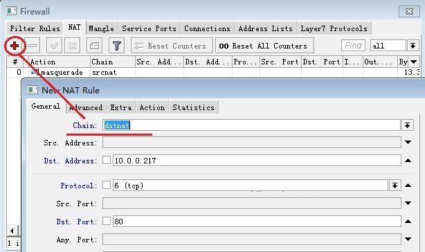Expand the Any. Port field

408,240
